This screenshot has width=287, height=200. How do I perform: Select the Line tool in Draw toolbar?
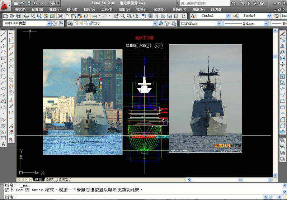pyautogui.click(x=3, y=34)
